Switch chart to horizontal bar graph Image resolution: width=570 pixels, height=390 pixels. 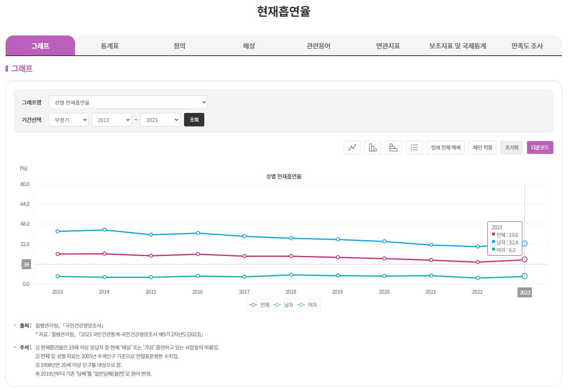pyautogui.click(x=393, y=147)
